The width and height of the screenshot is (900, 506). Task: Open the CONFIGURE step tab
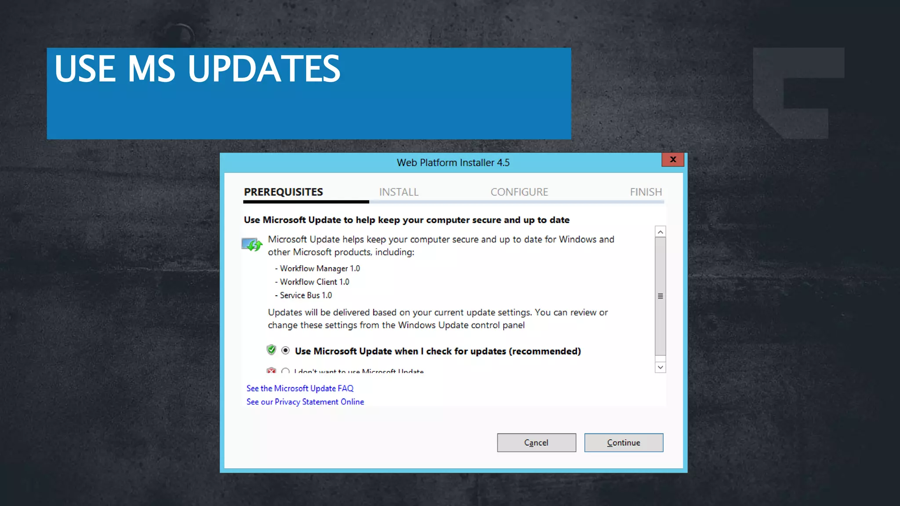pos(519,192)
